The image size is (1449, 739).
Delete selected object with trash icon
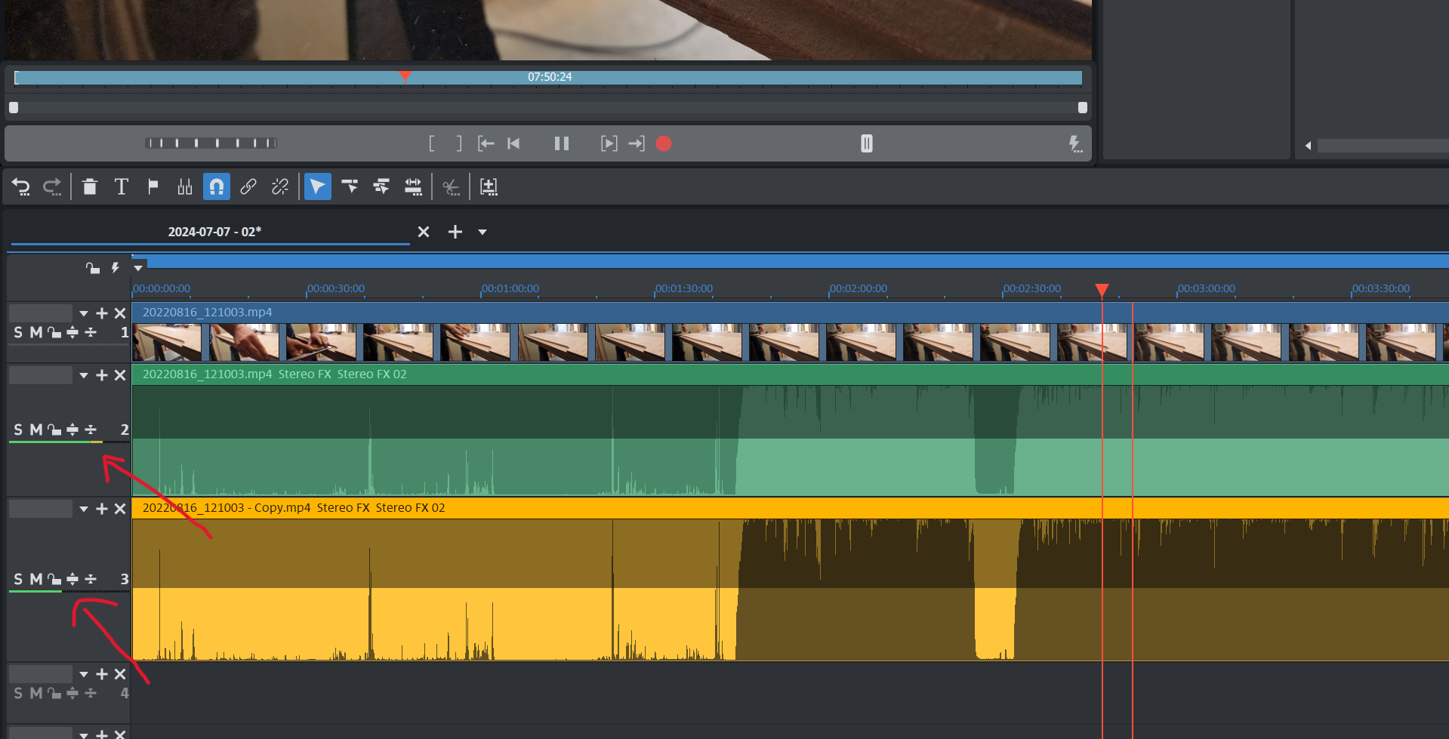pyautogui.click(x=90, y=186)
